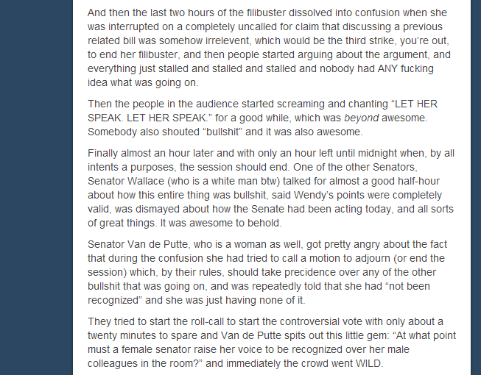Image resolution: width=481 pixels, height=375 pixels.
Task: Click the capitalized word "WILD"
Action: click(x=368, y=364)
